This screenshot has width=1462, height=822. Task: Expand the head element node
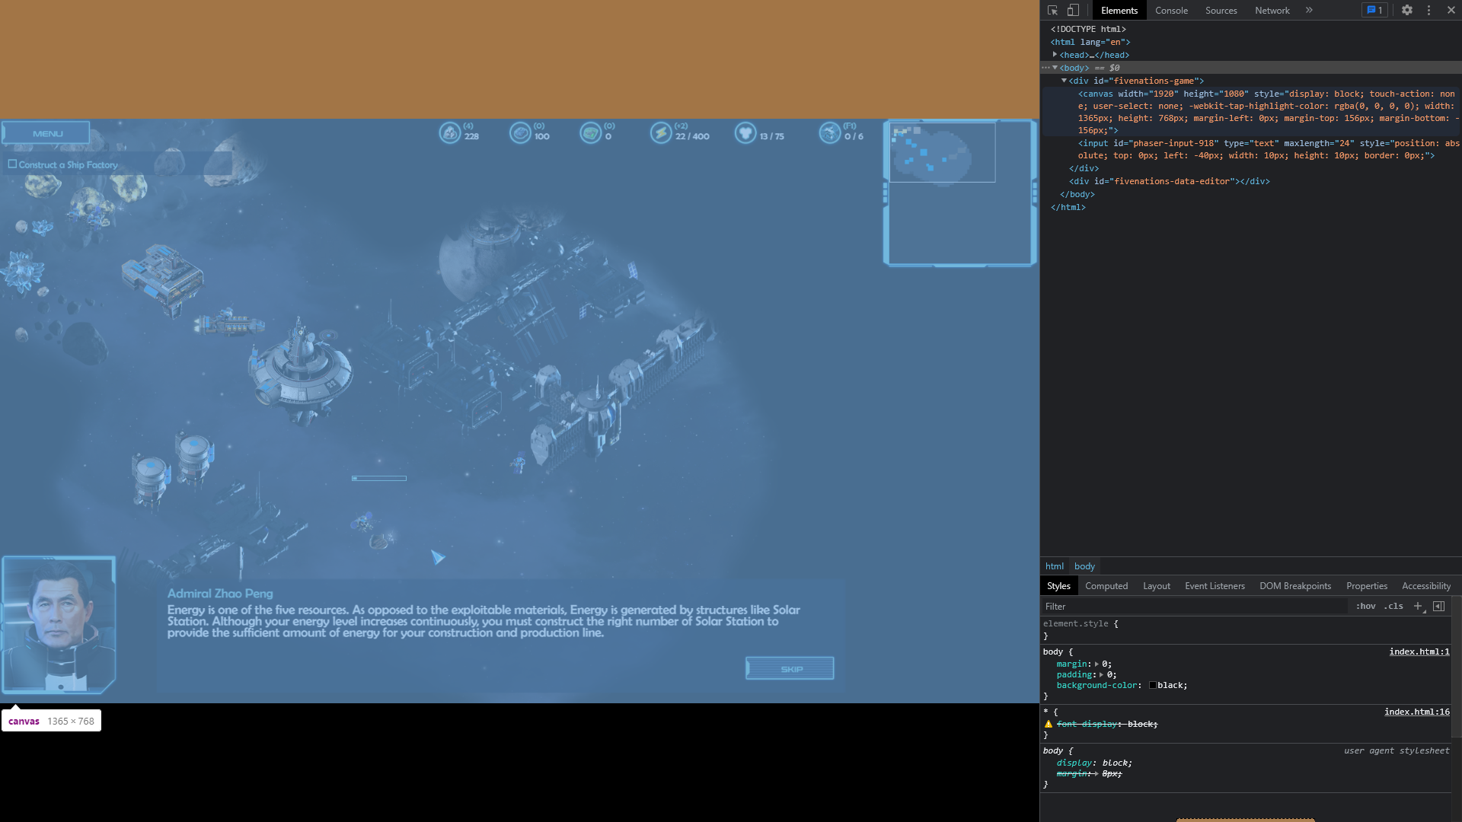coord(1055,55)
